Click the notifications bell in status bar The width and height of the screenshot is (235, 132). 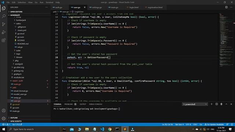232,124
